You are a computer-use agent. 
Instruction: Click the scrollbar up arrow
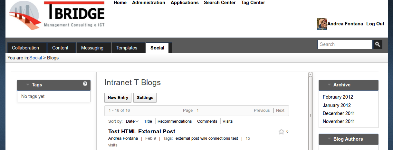pos(310,74)
